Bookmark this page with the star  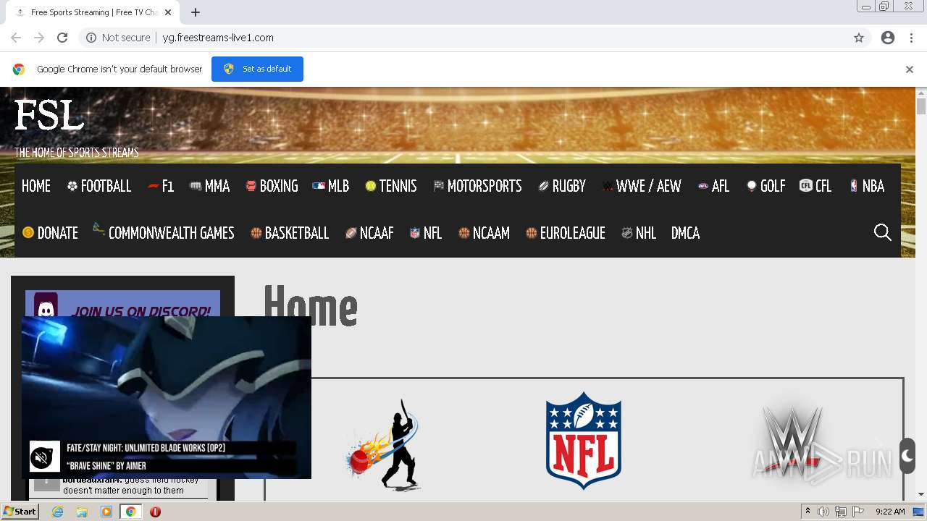coord(859,38)
